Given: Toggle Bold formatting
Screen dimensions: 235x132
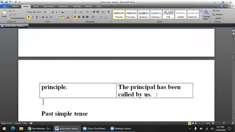Looking at the screenshot, I should click(x=29, y=17).
